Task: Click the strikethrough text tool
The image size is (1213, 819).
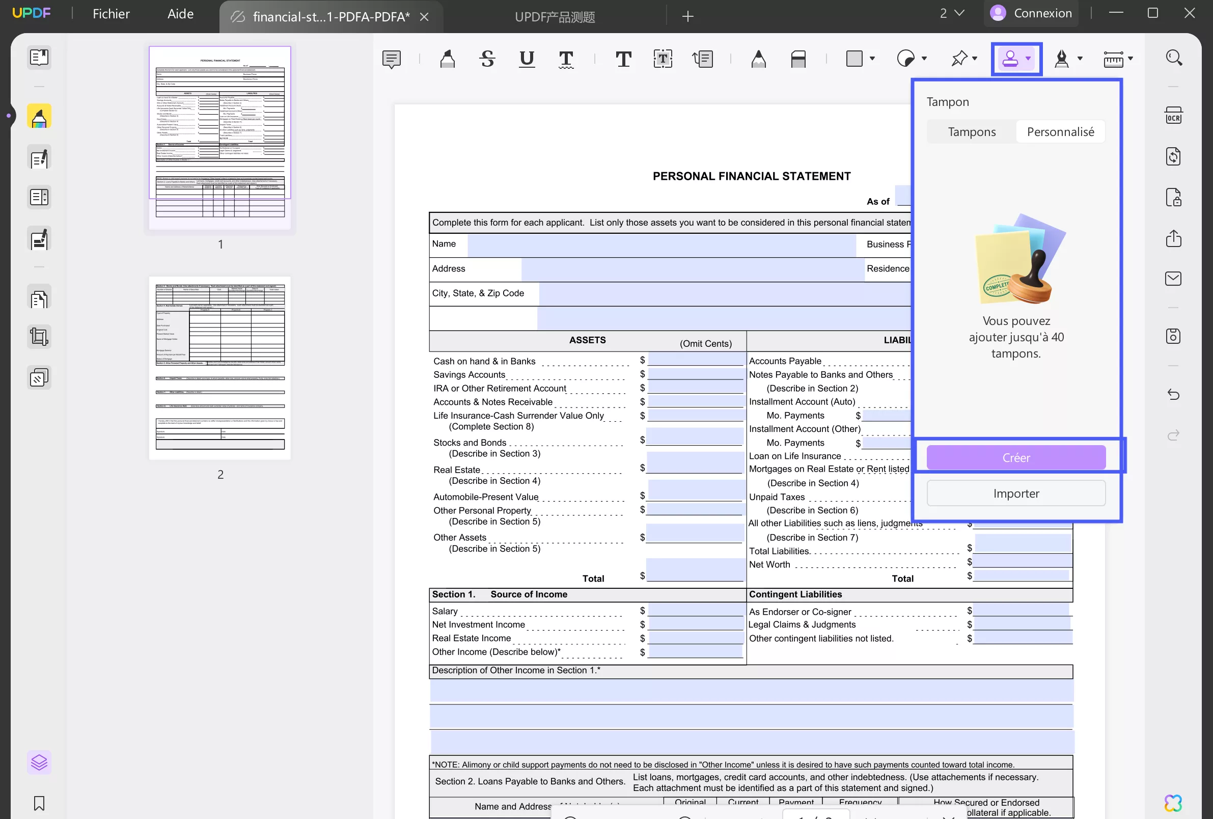Action: pos(487,59)
